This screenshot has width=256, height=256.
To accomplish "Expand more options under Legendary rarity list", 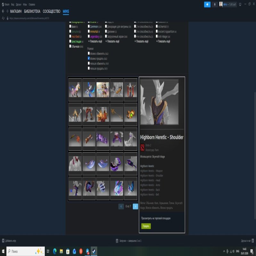I will 95,41.
